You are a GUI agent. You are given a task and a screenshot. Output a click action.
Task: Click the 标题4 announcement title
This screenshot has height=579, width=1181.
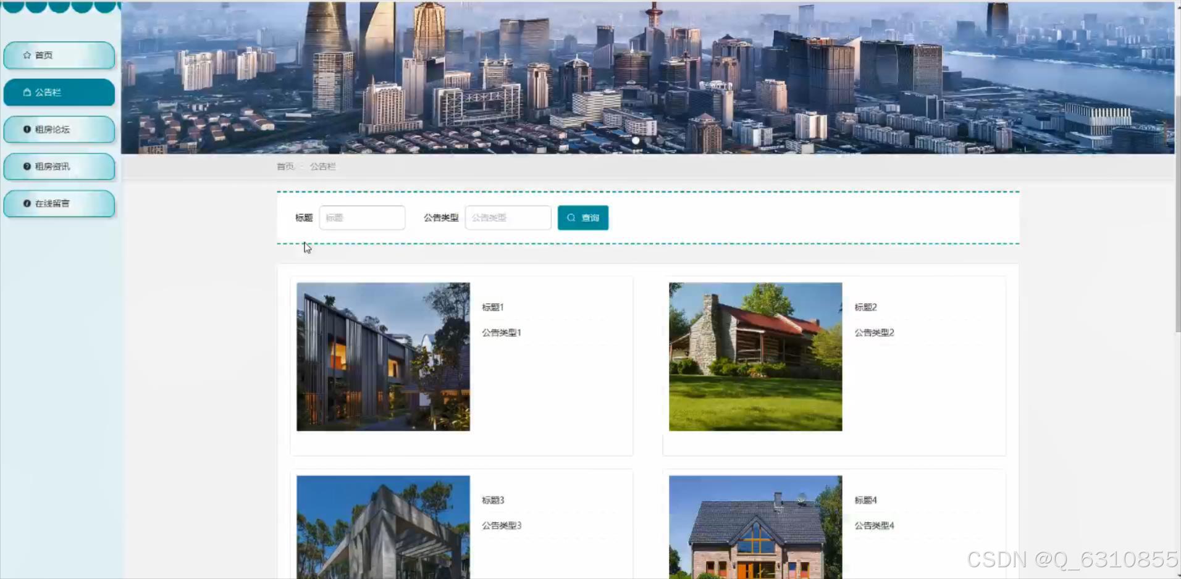[x=865, y=500]
